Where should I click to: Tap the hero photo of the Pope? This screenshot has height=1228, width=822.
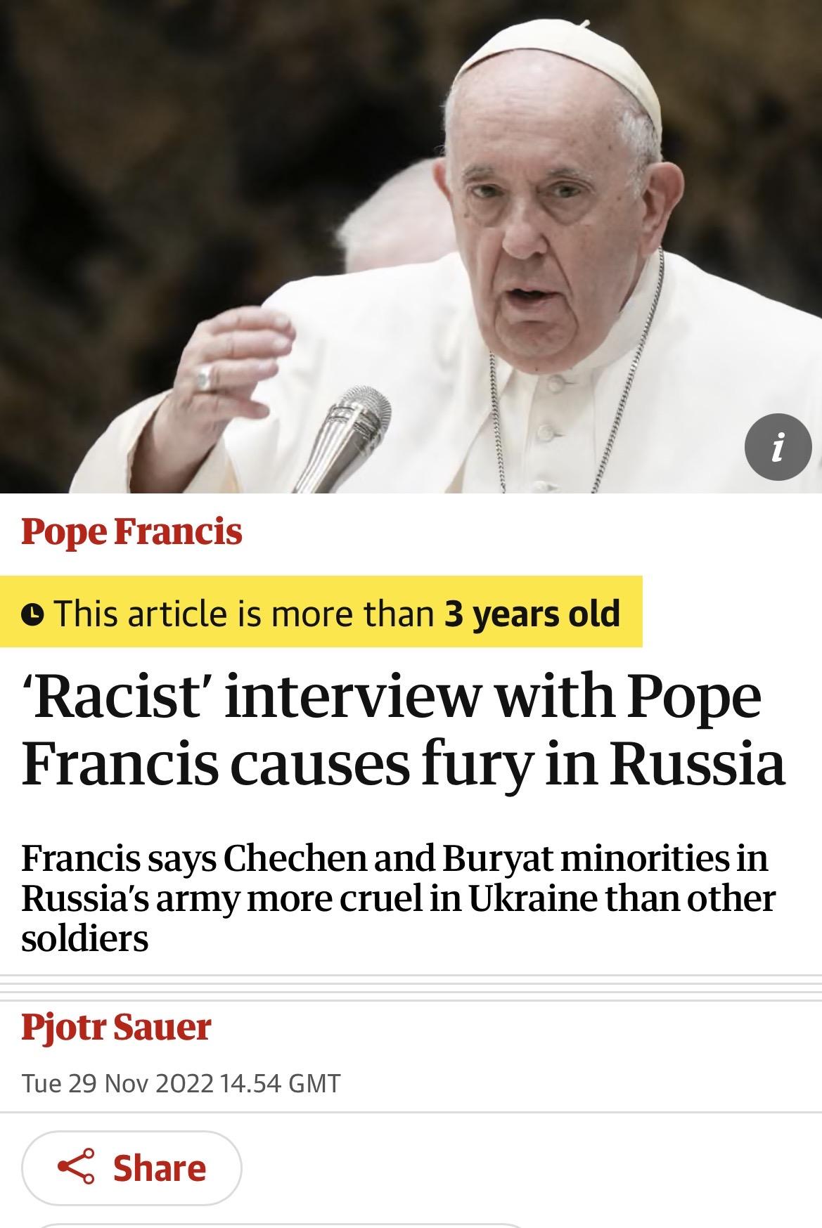click(411, 246)
